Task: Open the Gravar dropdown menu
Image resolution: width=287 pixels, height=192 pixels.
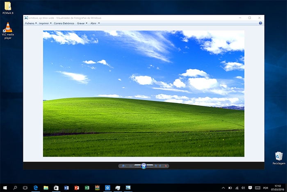Action: 82,23
